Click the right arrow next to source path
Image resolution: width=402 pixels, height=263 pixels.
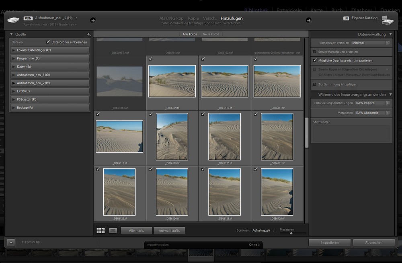tap(93, 20)
